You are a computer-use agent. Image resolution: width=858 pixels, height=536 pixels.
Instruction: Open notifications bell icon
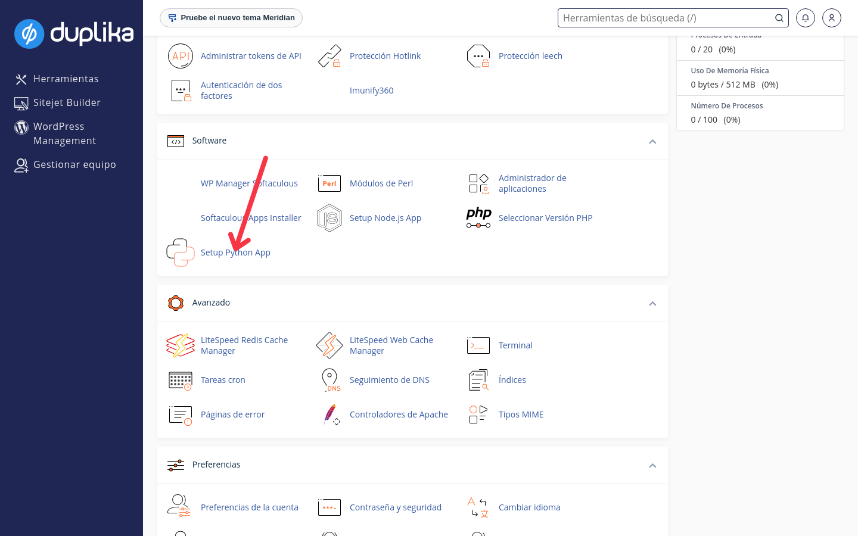coord(806,18)
